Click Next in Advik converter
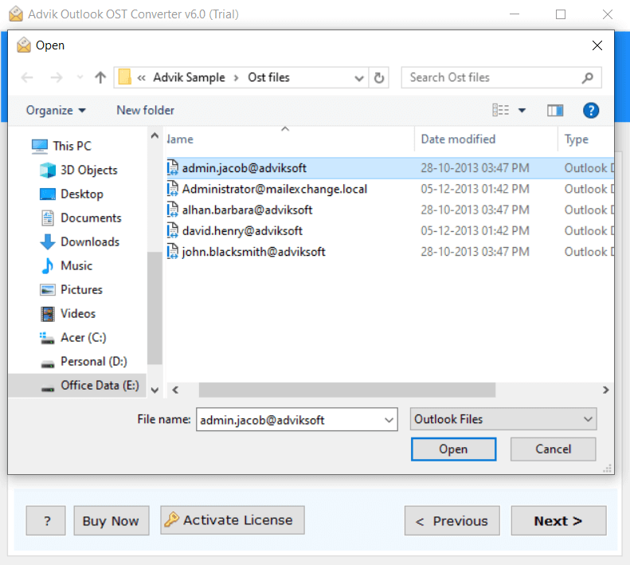 (558, 520)
